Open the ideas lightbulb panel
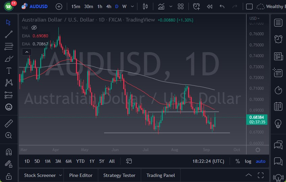286x182 pixels. (278, 124)
